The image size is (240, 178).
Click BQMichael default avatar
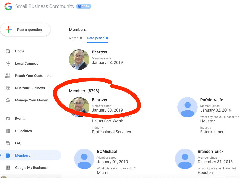click(84, 159)
